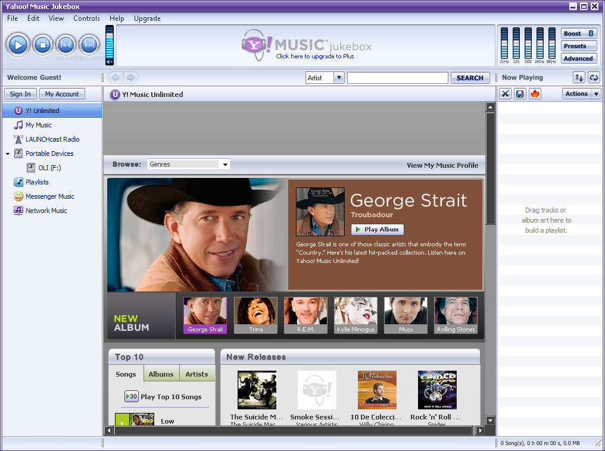Click the horizontal scrollbar right arrow
The image size is (605, 451).
point(480,430)
